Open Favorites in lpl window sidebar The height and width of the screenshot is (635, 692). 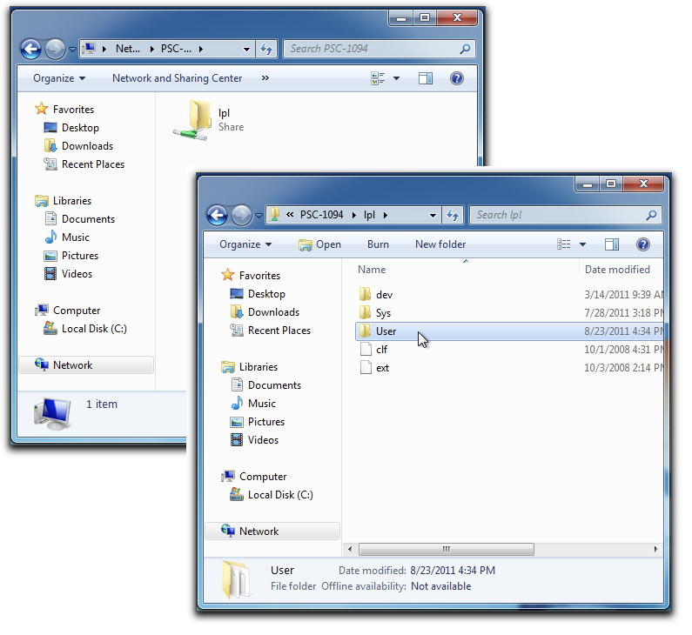(251, 276)
